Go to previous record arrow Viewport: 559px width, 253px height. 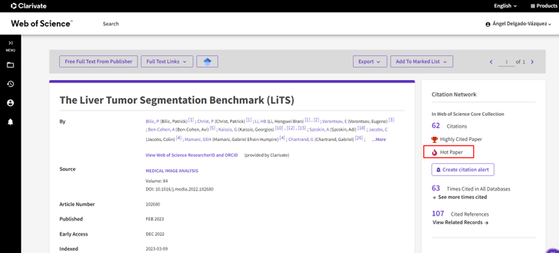point(491,62)
